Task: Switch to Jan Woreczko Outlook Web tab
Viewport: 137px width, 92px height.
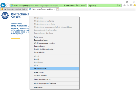Action: pos(14,9)
